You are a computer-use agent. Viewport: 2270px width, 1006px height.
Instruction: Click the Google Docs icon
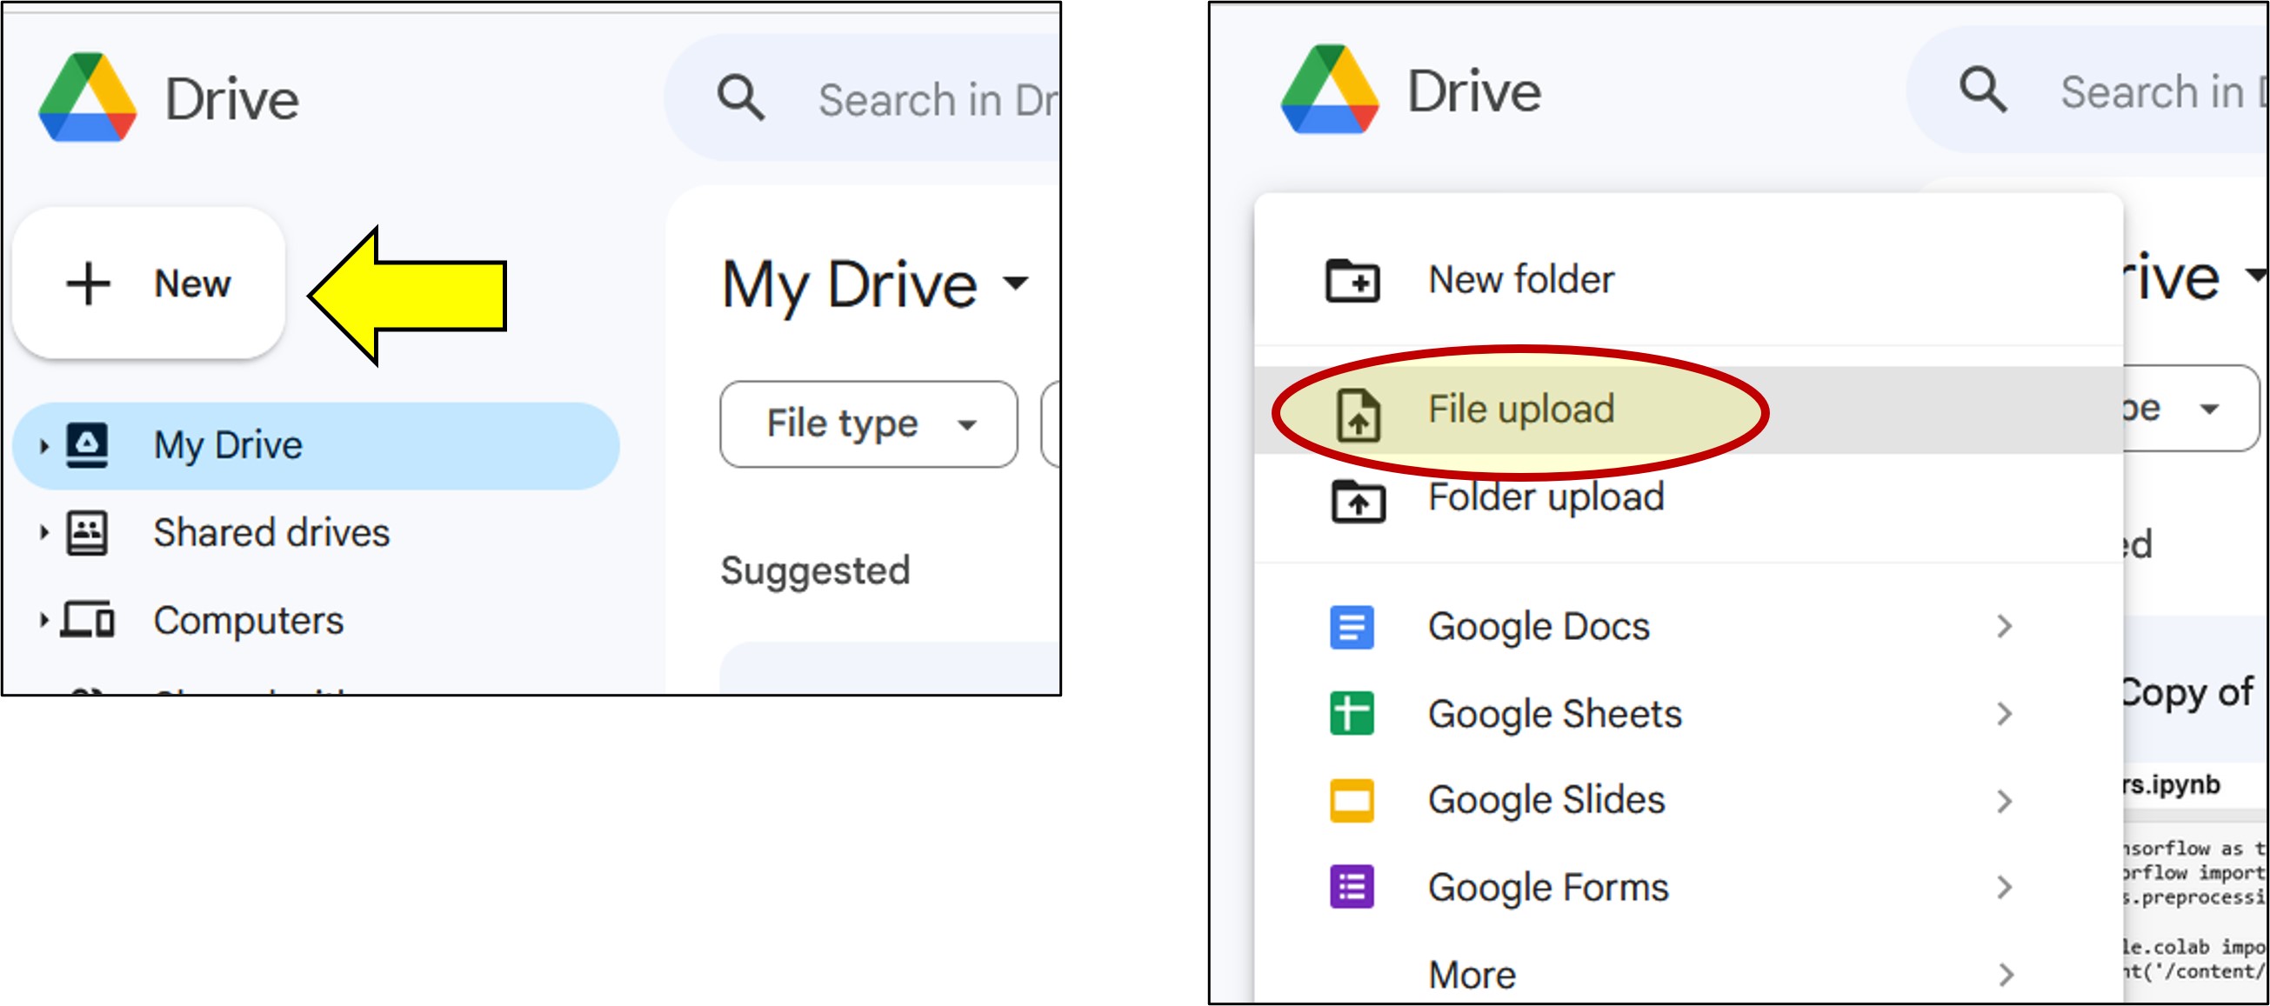(1352, 626)
